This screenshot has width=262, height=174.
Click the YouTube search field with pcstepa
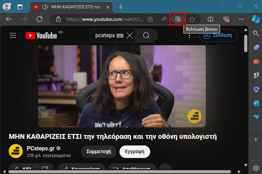pyautogui.click(x=105, y=35)
